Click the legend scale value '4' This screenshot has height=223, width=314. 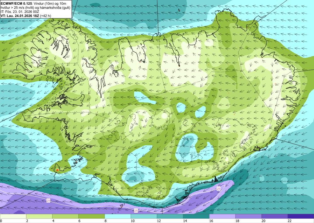click(x=53, y=221)
